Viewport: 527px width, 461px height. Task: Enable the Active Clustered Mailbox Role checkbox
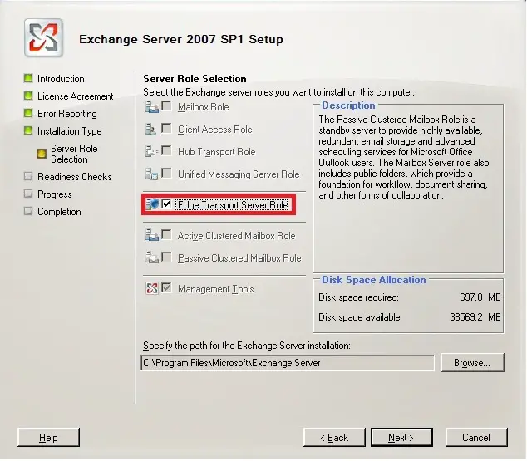(166, 234)
